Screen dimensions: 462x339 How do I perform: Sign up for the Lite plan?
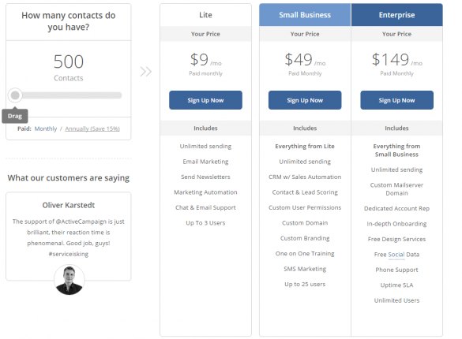205,100
